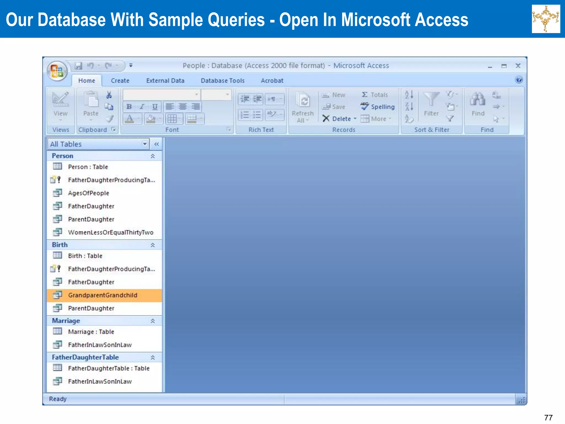
Task: Open the Office Button menu
Action: [57, 71]
